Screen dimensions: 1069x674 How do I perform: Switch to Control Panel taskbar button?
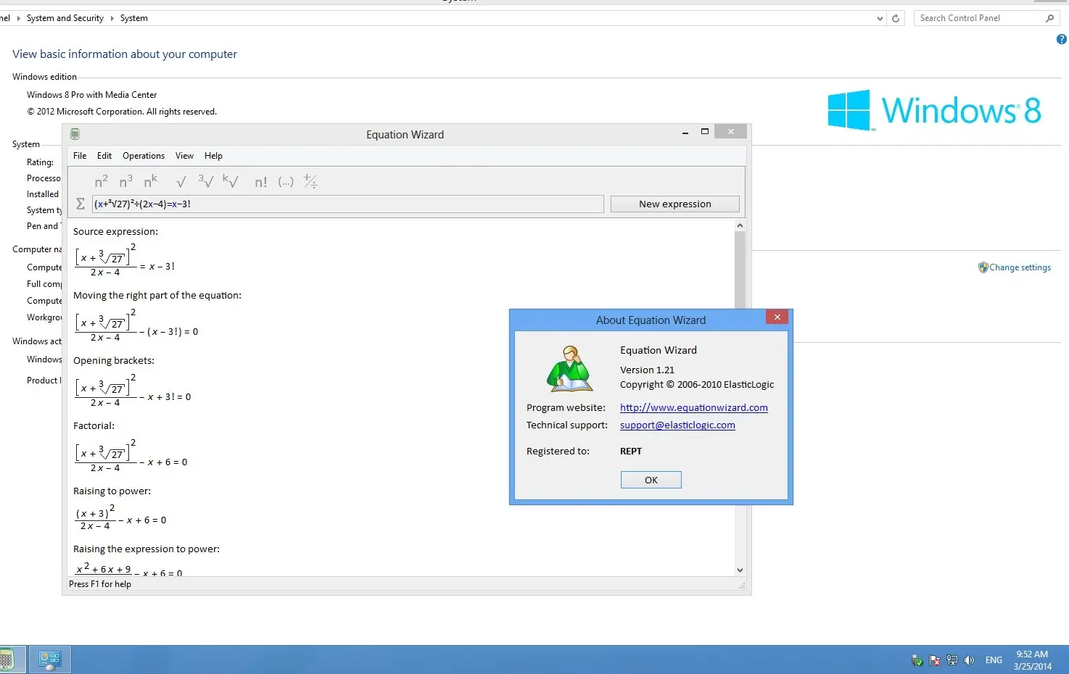(50, 660)
